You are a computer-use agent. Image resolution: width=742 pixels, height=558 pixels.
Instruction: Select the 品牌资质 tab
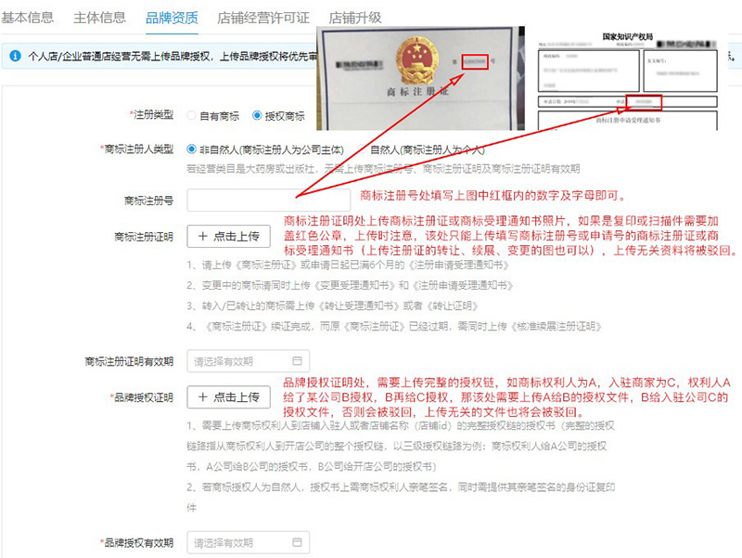click(172, 18)
